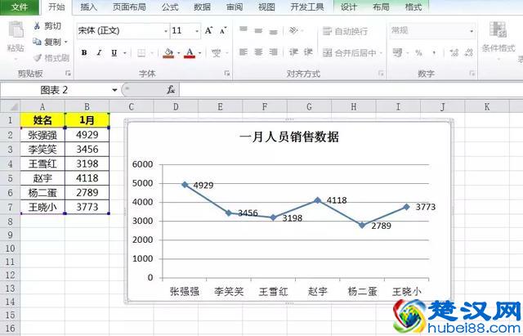Open Clipboard (剪贴板) dialog launcher

[x=68, y=73]
